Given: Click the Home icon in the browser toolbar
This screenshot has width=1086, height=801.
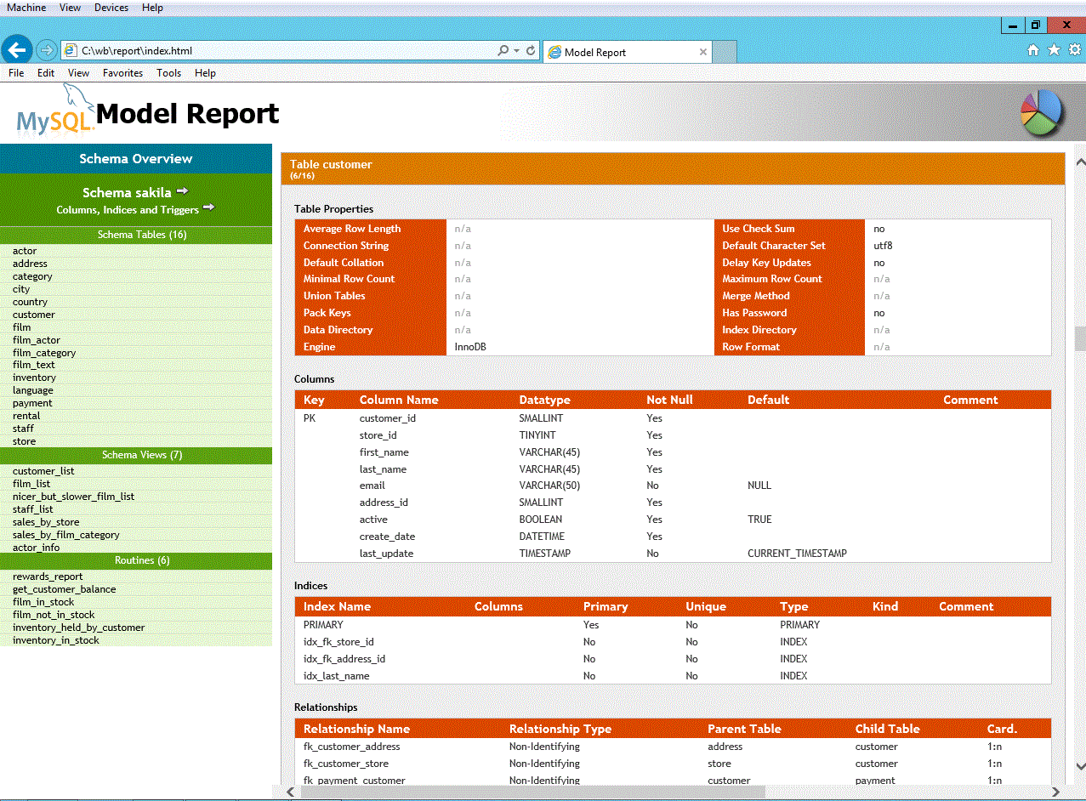Looking at the screenshot, I should click(x=1032, y=50).
